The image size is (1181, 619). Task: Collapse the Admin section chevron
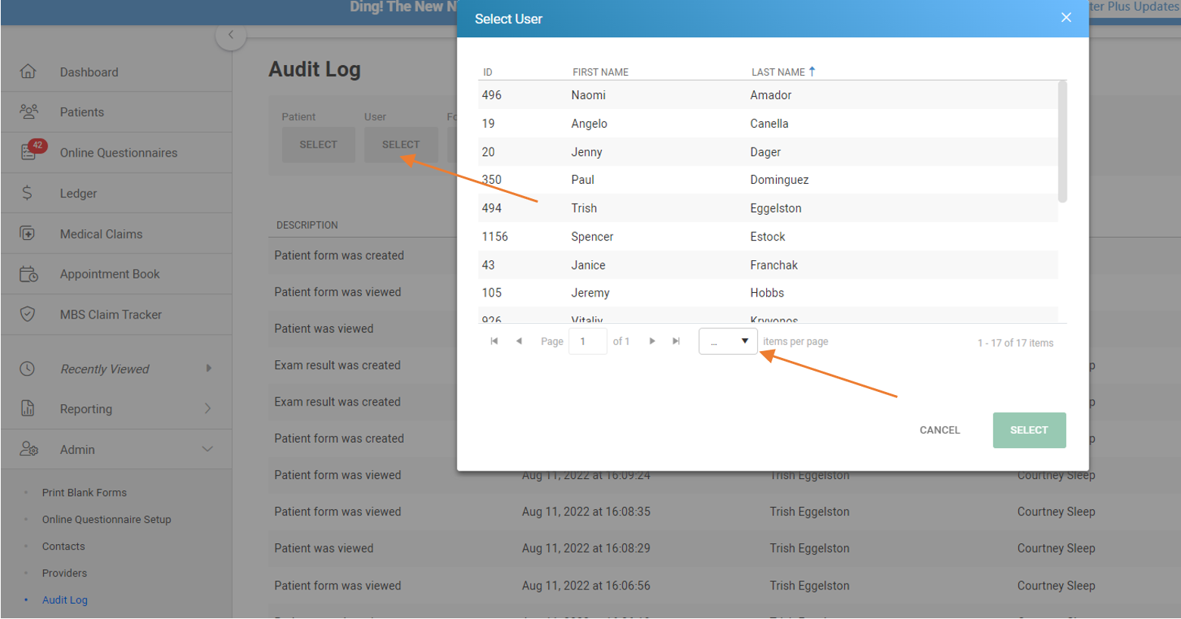[x=207, y=449]
